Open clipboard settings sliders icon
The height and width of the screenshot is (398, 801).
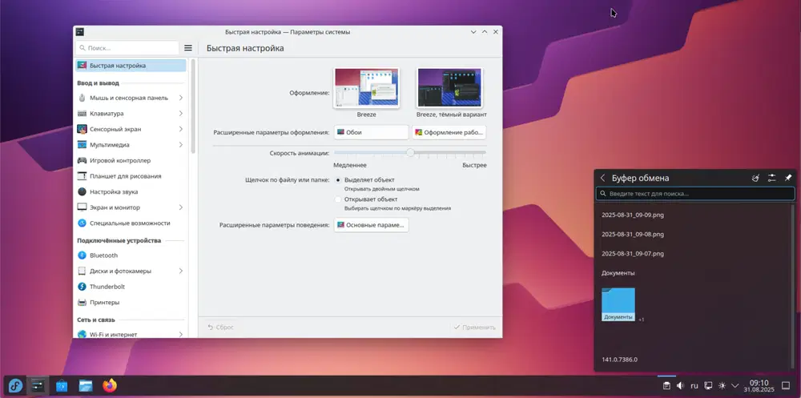(772, 178)
